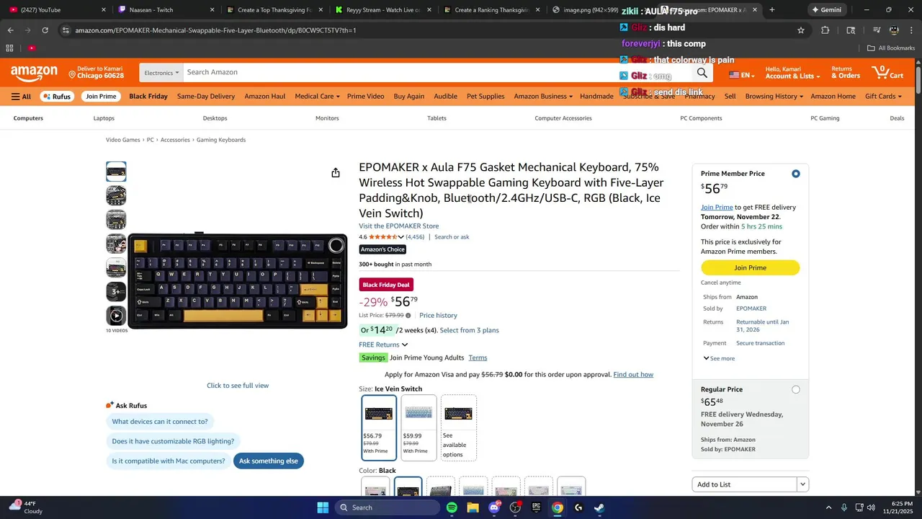Choose the $59.99 size option
The image size is (922, 519).
pyautogui.click(x=419, y=427)
